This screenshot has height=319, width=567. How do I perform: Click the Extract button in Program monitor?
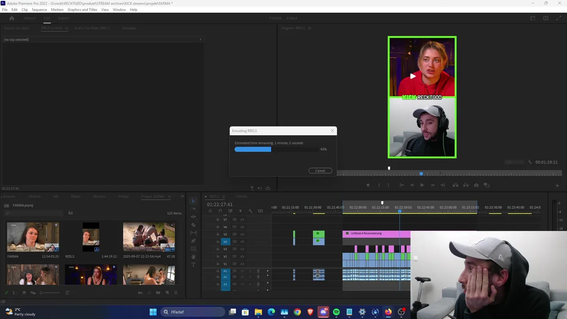(466, 185)
